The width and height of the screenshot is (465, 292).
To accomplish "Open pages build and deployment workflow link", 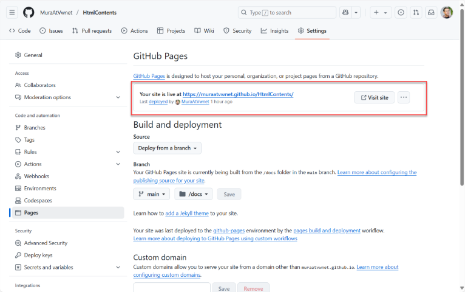I will (327, 231).
